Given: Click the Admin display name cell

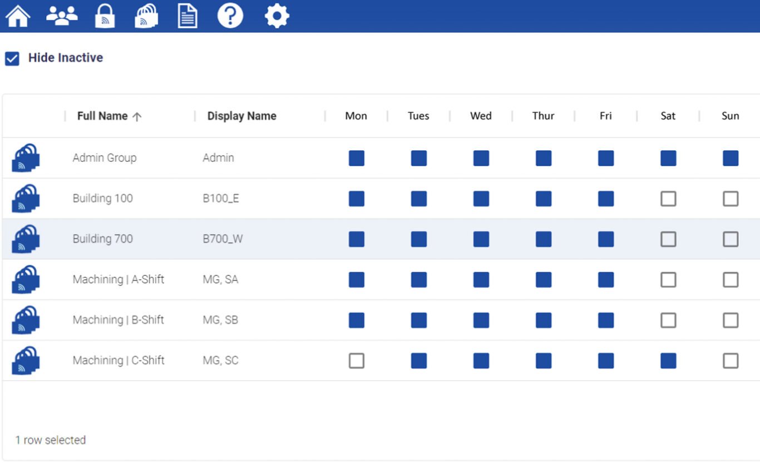Looking at the screenshot, I should pyautogui.click(x=218, y=158).
